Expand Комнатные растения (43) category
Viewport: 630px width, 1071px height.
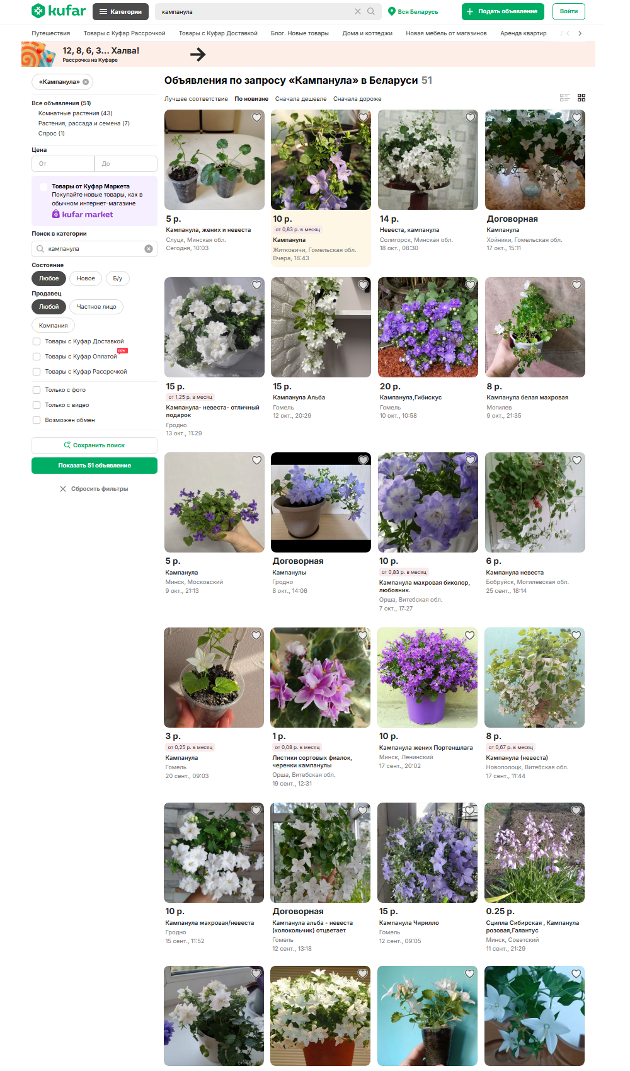[x=75, y=113]
